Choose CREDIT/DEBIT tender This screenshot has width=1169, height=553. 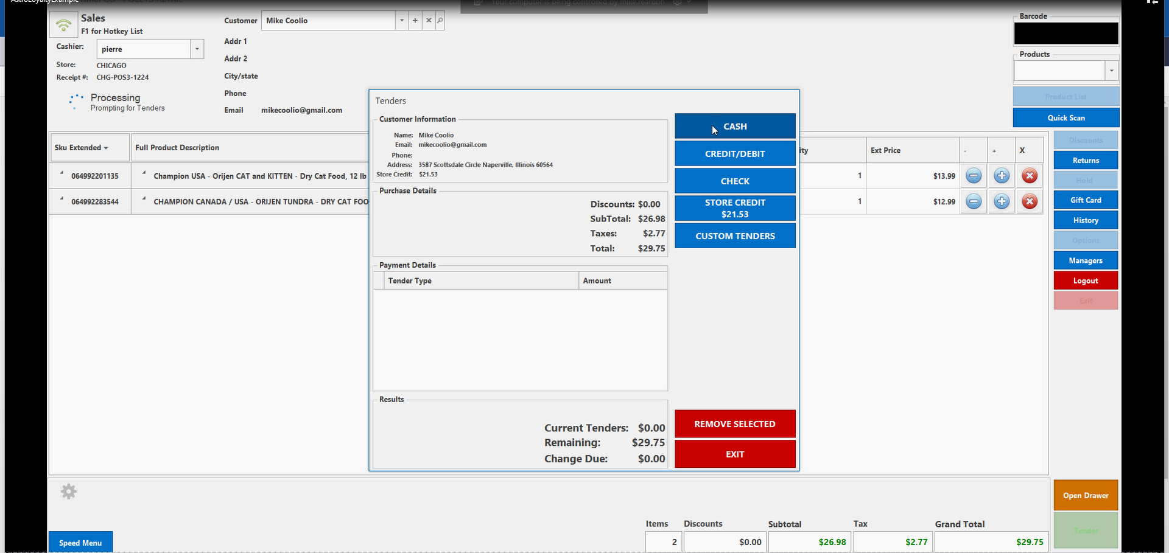point(734,154)
